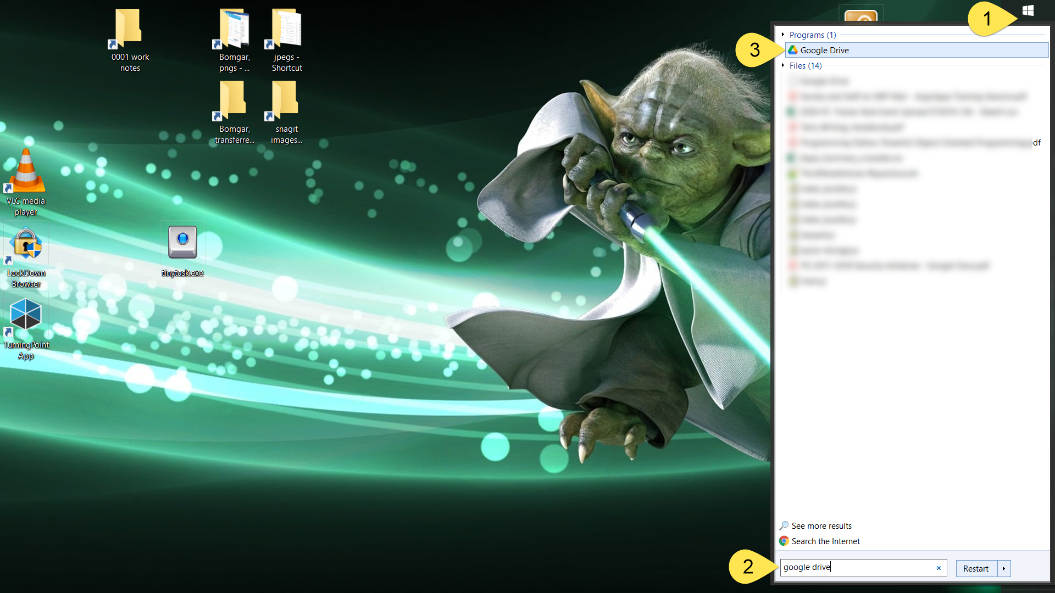Open the arrow menu beside Restart
1055x593 pixels.
click(1004, 569)
